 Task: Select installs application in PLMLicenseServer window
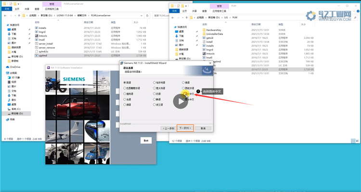pos(42,28)
